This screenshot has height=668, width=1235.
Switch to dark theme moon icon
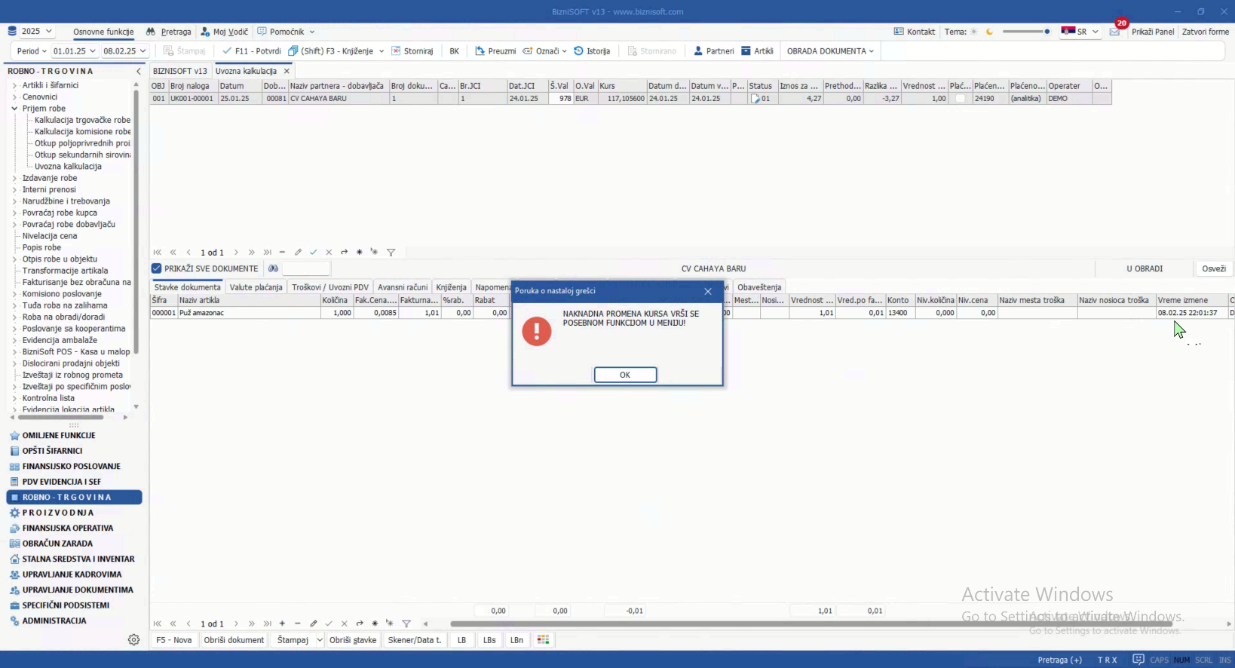pyautogui.click(x=989, y=32)
